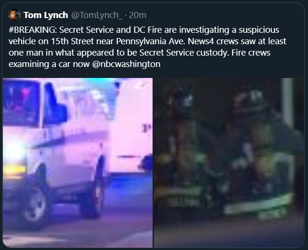Click the reflective stripe in the right photo
This screenshot has width=308, height=250.
[x=258, y=205]
